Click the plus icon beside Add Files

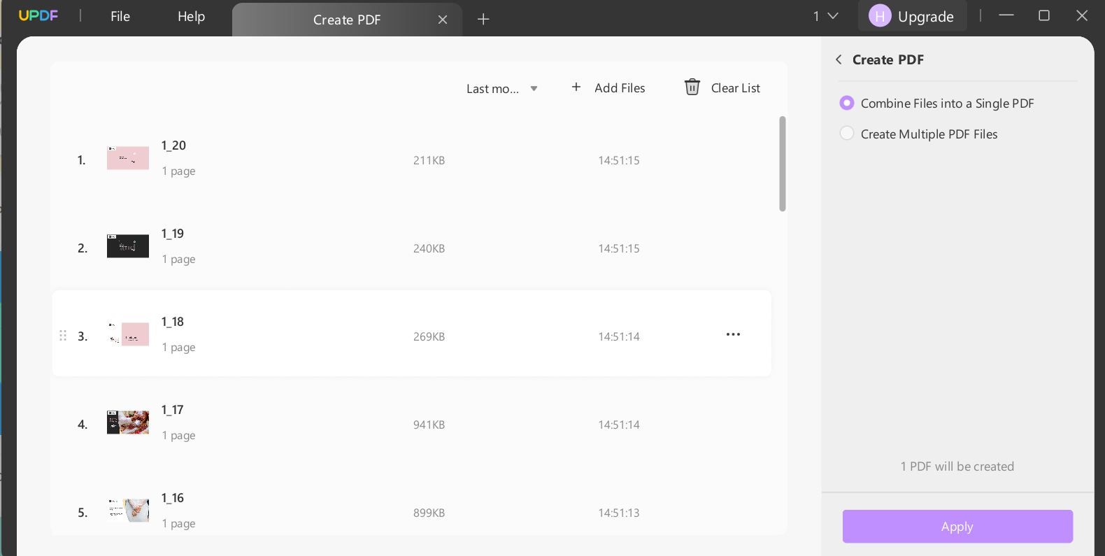point(576,87)
